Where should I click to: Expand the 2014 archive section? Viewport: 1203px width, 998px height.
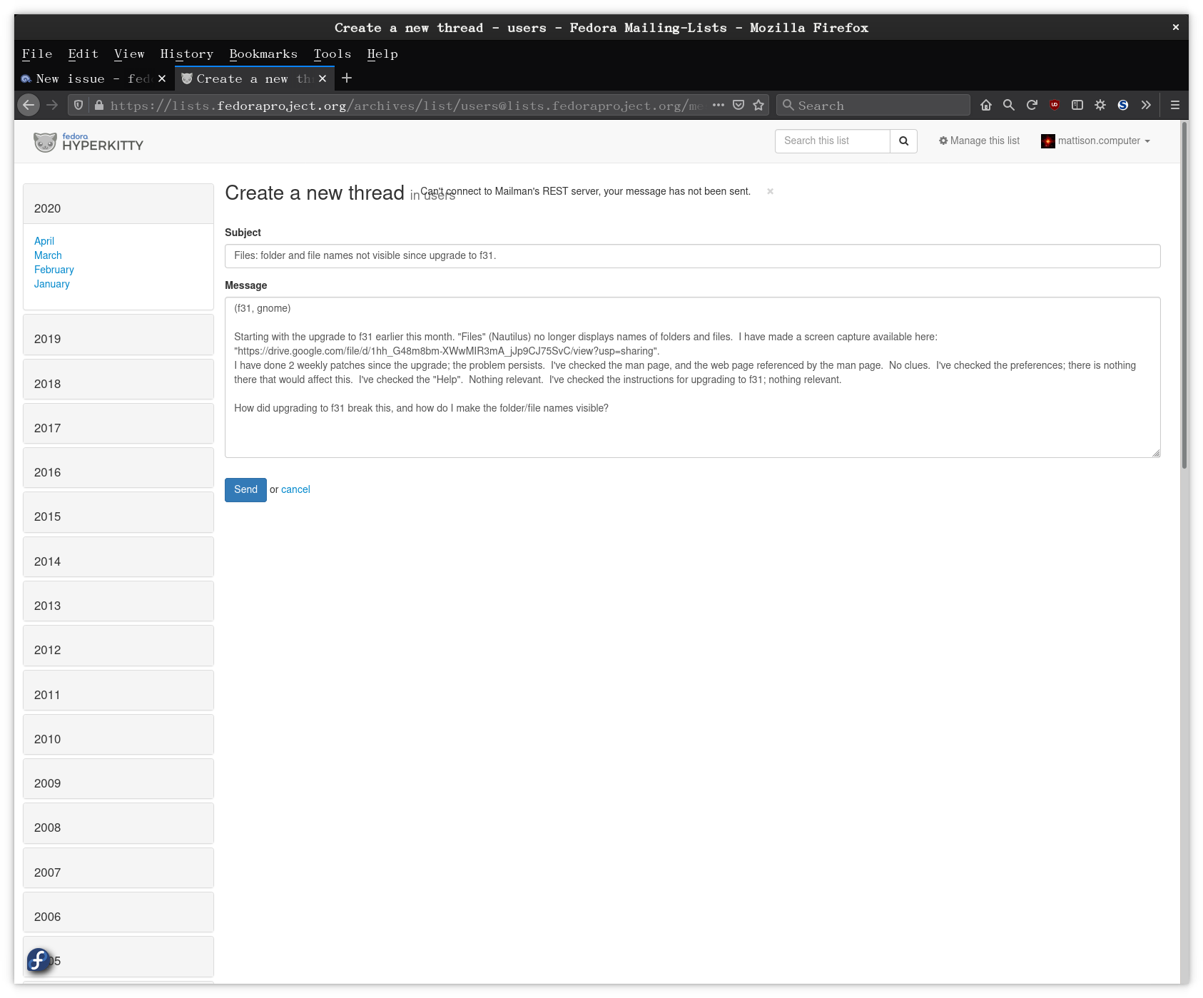tap(118, 557)
